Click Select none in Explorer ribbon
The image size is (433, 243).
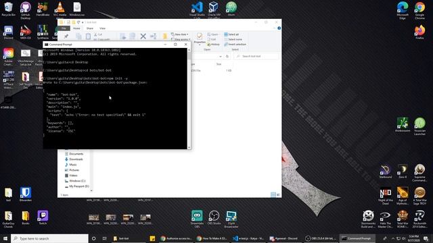(232, 39)
